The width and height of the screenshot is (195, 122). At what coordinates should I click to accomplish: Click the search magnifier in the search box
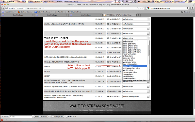coord(187,8)
